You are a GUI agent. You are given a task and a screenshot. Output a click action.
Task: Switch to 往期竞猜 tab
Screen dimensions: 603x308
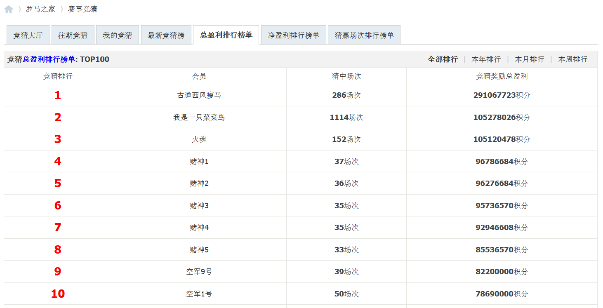click(x=73, y=35)
